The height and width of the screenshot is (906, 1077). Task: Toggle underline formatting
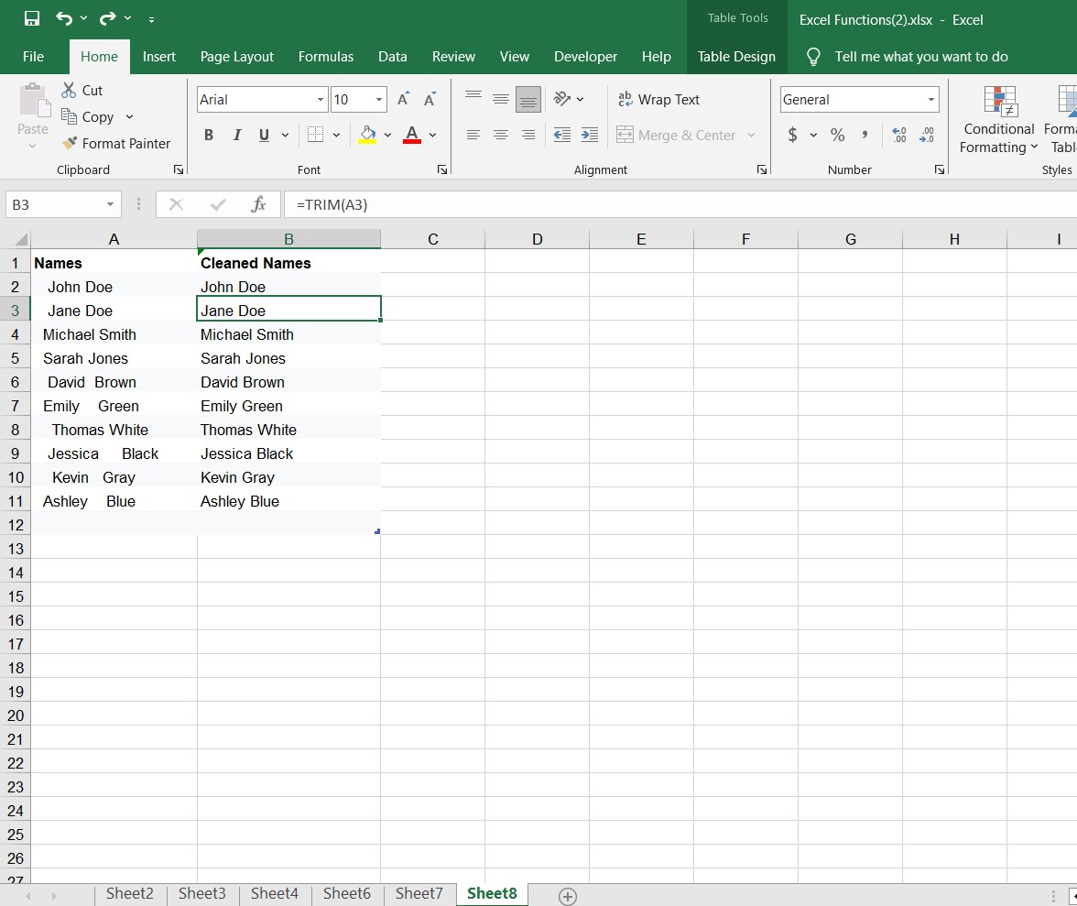click(264, 135)
